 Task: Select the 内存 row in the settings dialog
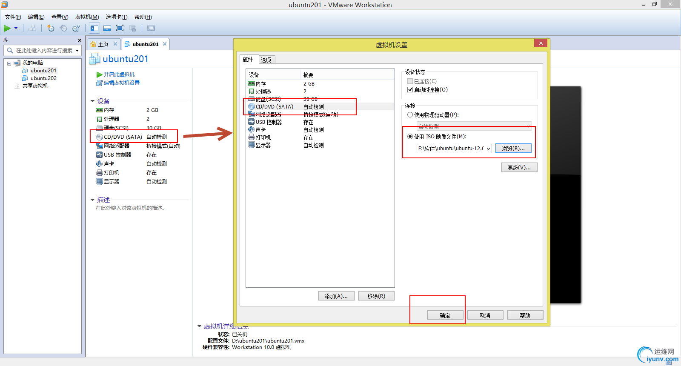click(x=320, y=84)
